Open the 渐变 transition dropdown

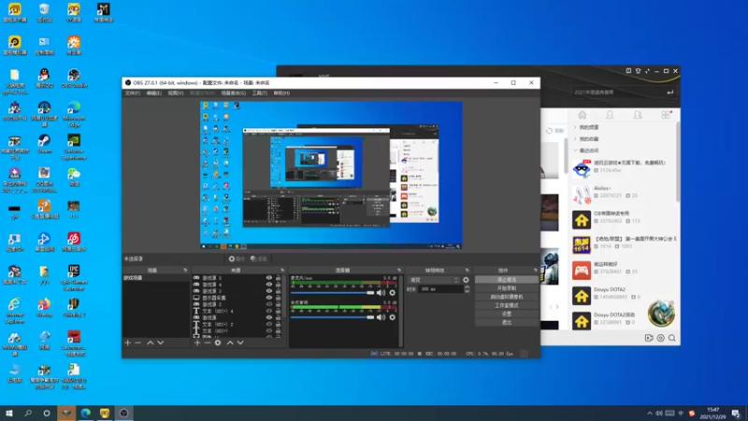434,280
